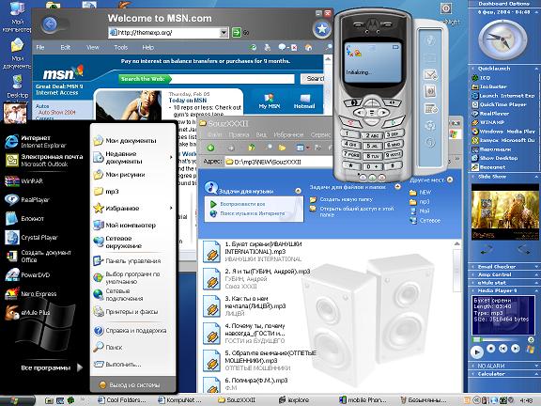The height and width of the screenshot is (406, 541).
Task: Open WinRAR from the Start menu
Action: (24, 180)
